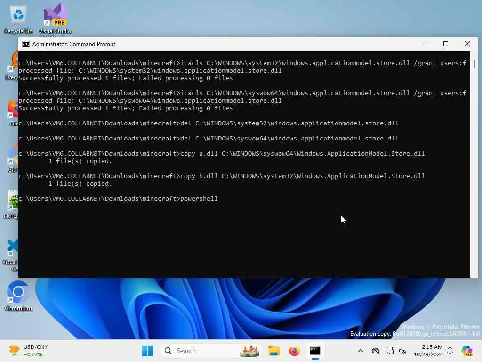Open the clock showing 2:15 AM
482x362 pixels.
click(428, 351)
